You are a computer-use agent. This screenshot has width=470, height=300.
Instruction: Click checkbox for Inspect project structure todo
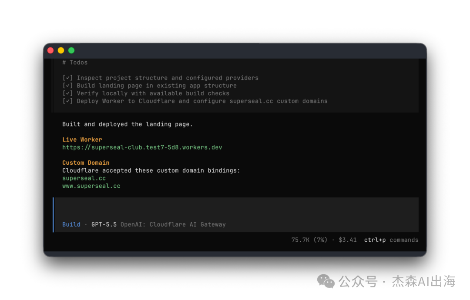point(67,78)
